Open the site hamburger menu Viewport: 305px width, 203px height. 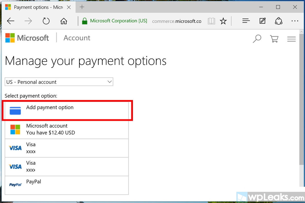point(292,39)
